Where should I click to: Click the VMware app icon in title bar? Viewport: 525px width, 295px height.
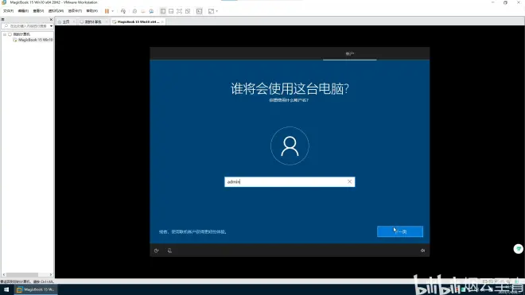tap(4, 2)
